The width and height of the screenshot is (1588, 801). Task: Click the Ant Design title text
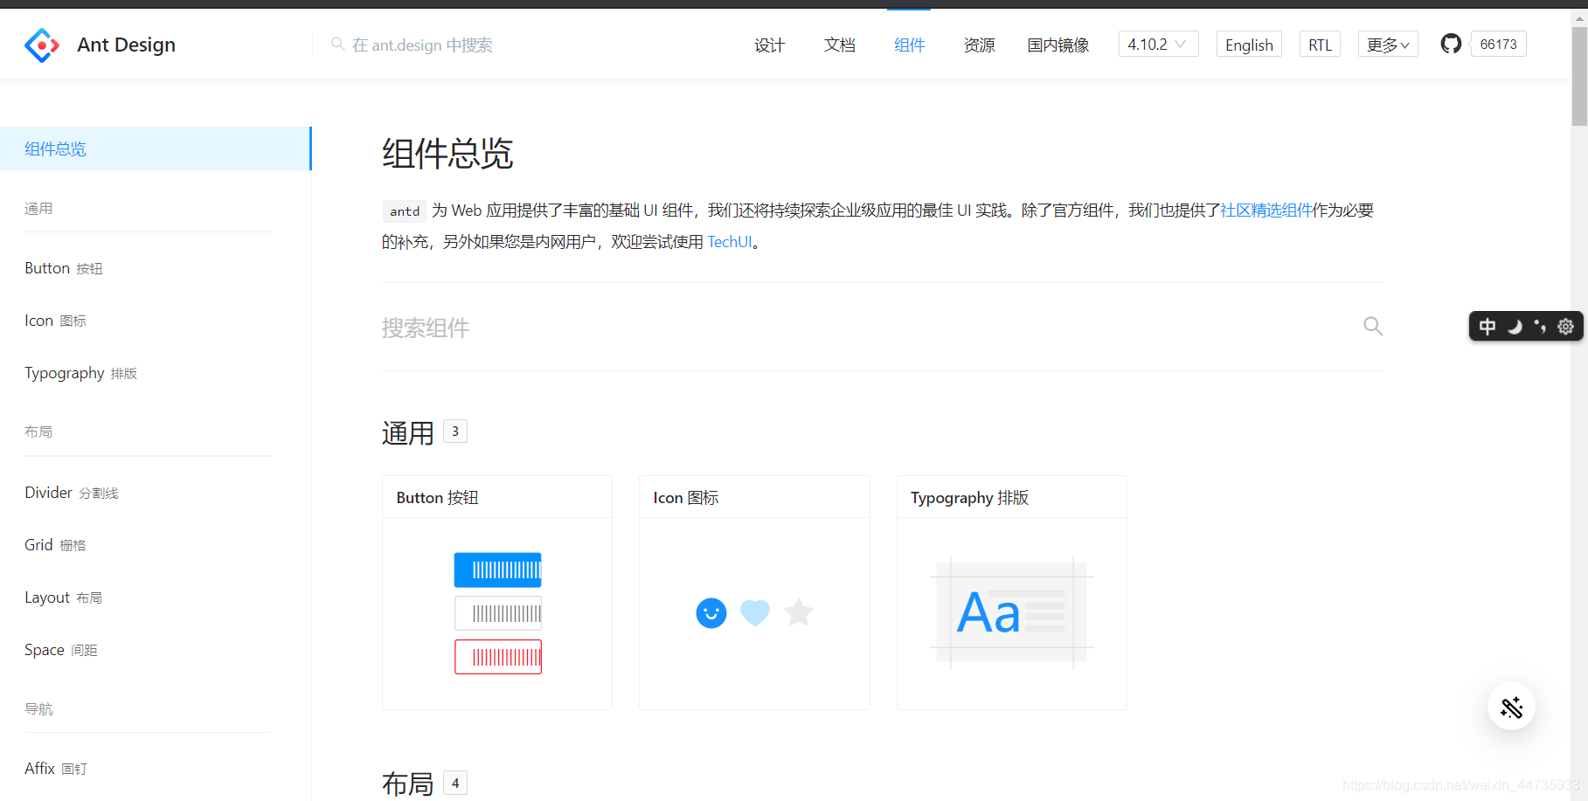tap(126, 45)
